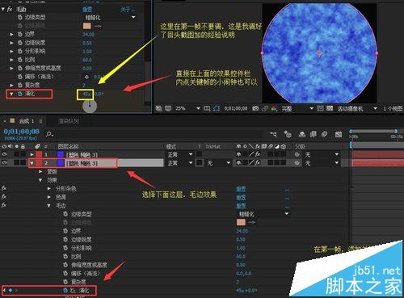Toggle transparency grid in viewer bar
The image size is (404, 298).
click(x=330, y=108)
